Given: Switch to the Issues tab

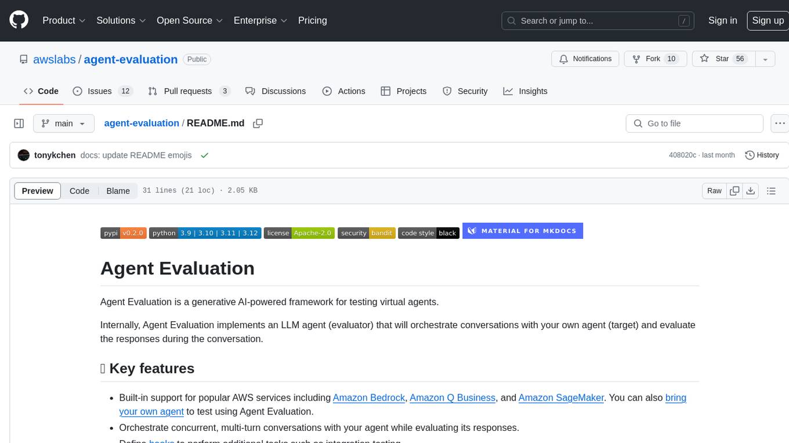Looking at the screenshot, I should coord(103,91).
